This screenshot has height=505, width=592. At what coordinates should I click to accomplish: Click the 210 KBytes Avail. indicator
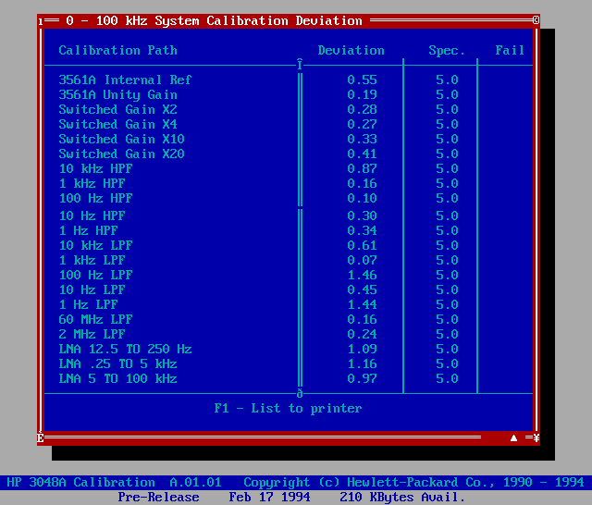click(x=402, y=497)
